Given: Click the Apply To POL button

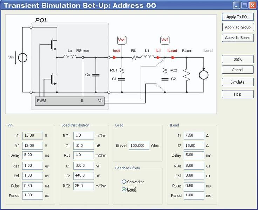Looking at the screenshot, I should coord(238,17).
